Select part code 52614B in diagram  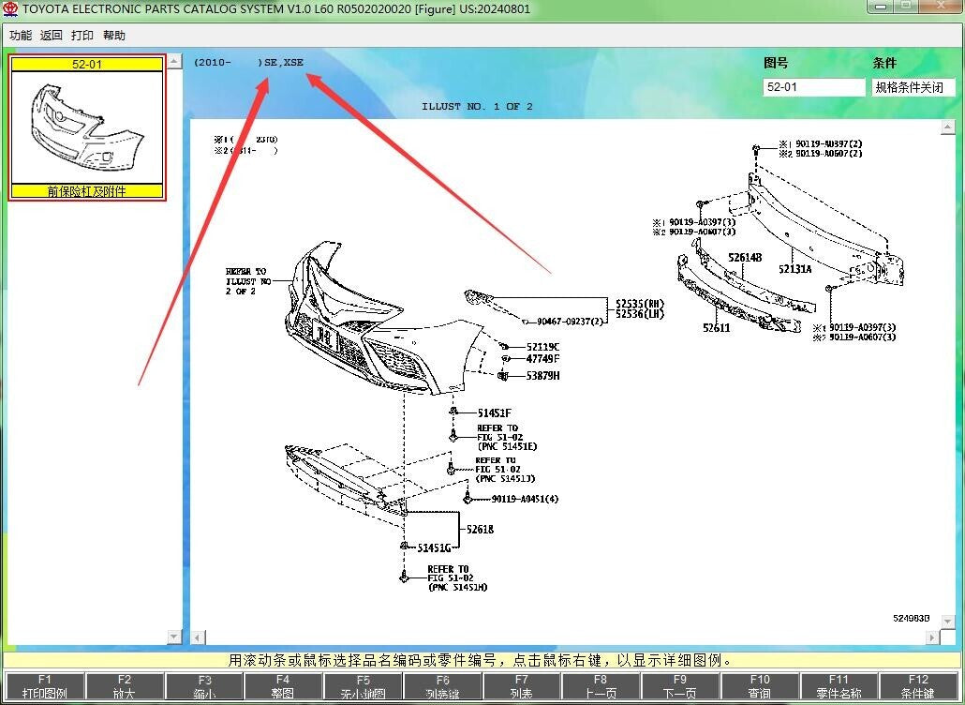click(x=745, y=258)
